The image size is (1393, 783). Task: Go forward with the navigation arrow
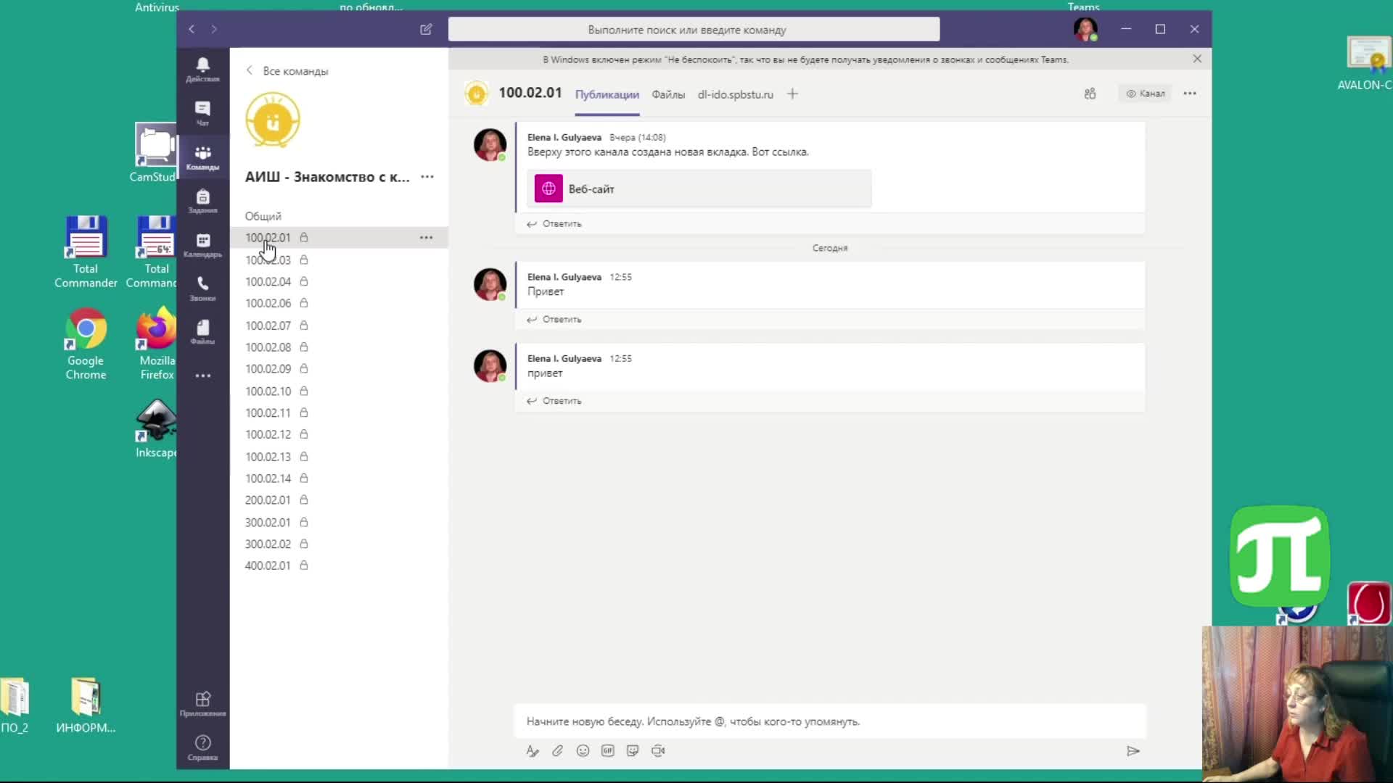[x=214, y=29]
